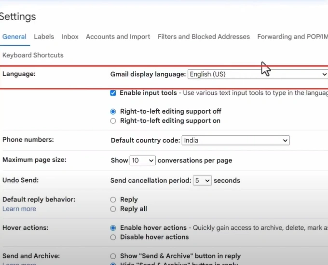Open the General settings tab
This screenshot has width=328, height=265.
(x=14, y=37)
